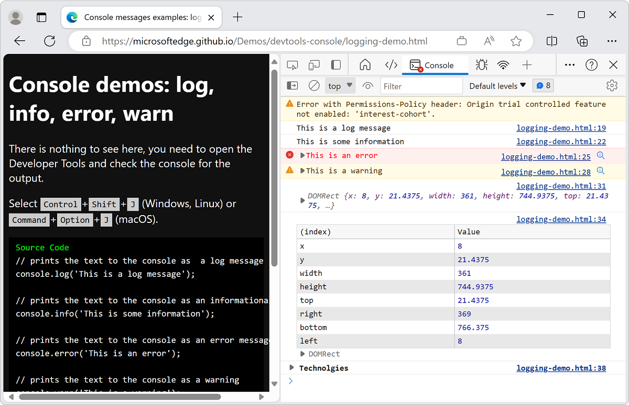Open the Elements panel icon

(391, 65)
